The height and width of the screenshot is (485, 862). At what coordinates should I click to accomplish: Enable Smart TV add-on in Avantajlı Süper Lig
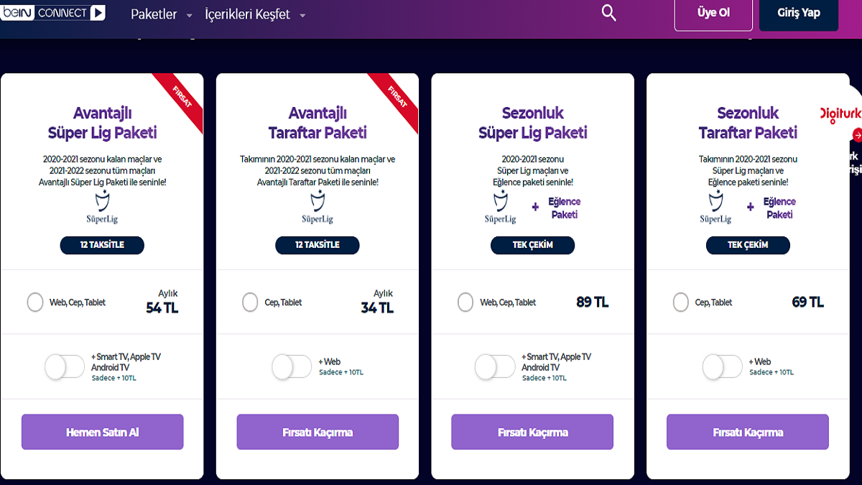click(65, 367)
